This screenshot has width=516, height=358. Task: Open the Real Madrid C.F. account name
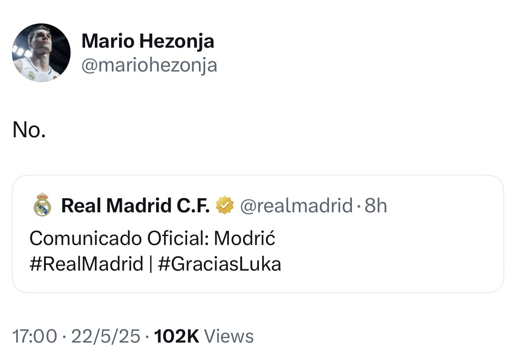135,205
